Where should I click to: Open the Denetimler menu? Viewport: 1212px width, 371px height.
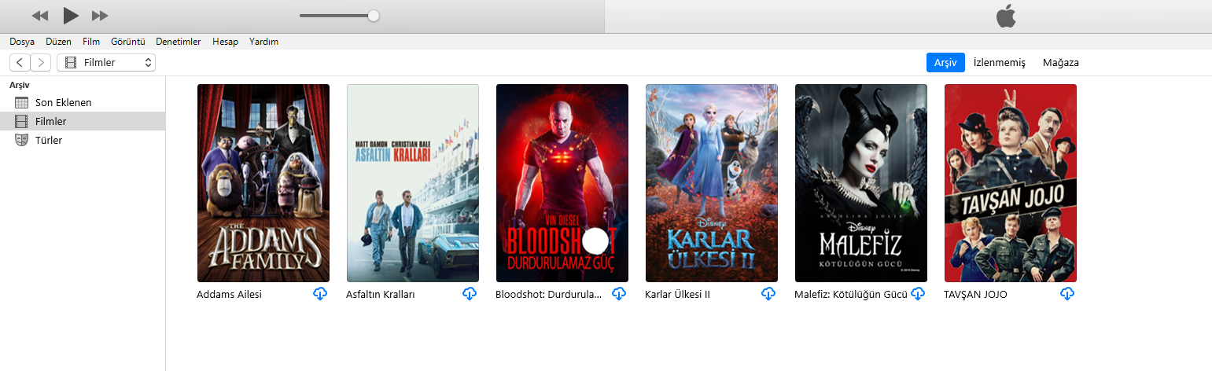[x=179, y=42]
